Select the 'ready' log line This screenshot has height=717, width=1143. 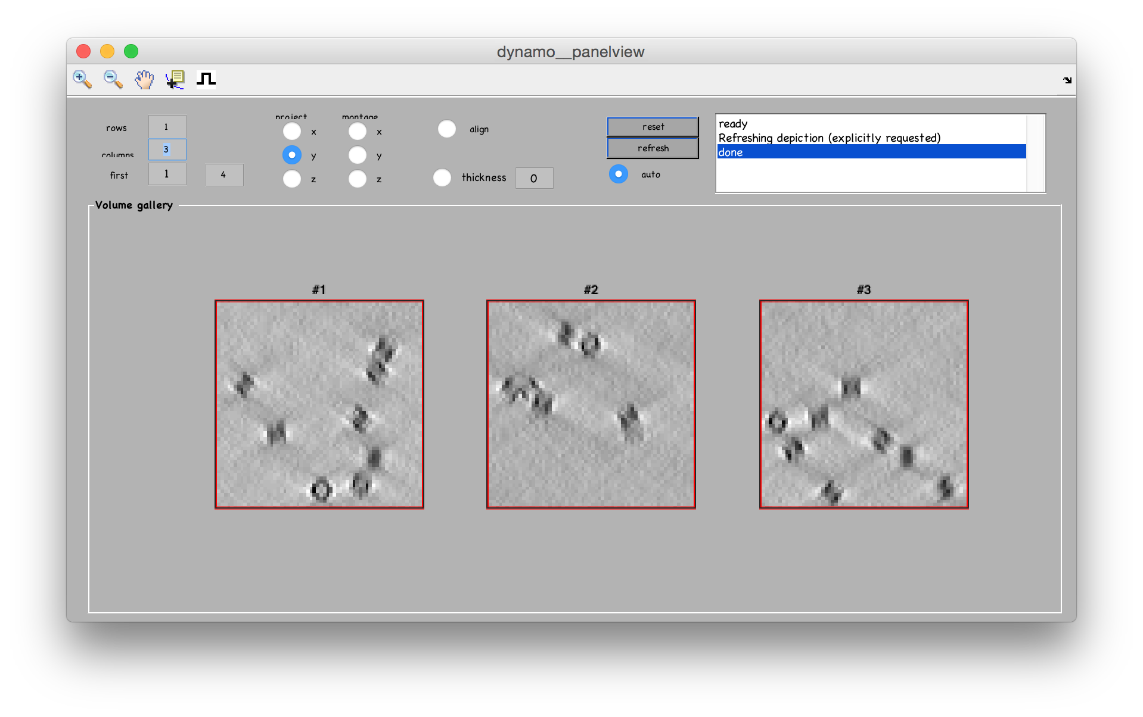coord(871,123)
